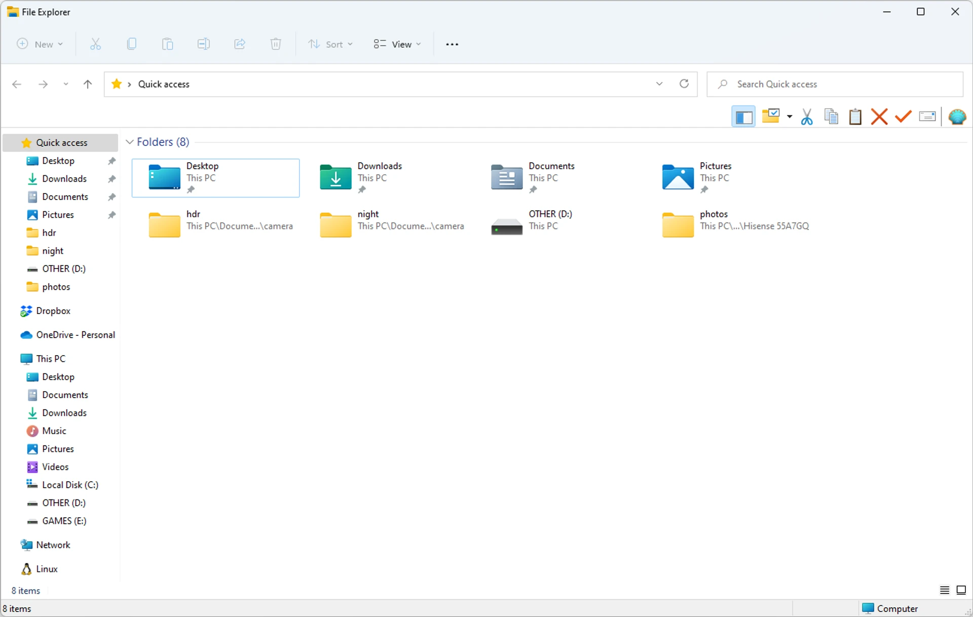Open Network in navigation pane
973x617 pixels.
pyautogui.click(x=53, y=545)
